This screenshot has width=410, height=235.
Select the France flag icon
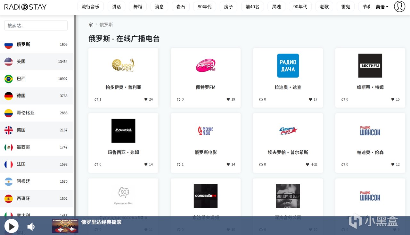(x=9, y=164)
